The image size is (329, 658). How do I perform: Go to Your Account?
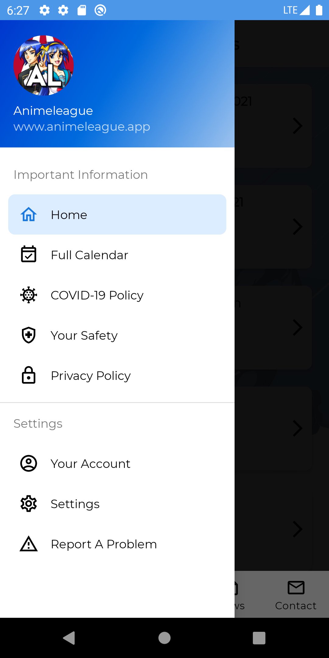(90, 464)
